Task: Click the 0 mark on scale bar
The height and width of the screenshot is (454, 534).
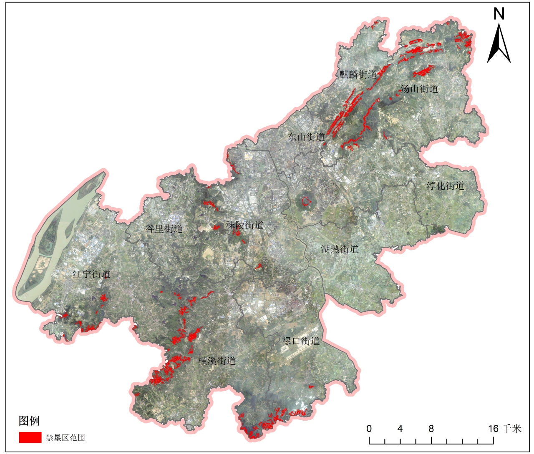Action: coord(369,429)
